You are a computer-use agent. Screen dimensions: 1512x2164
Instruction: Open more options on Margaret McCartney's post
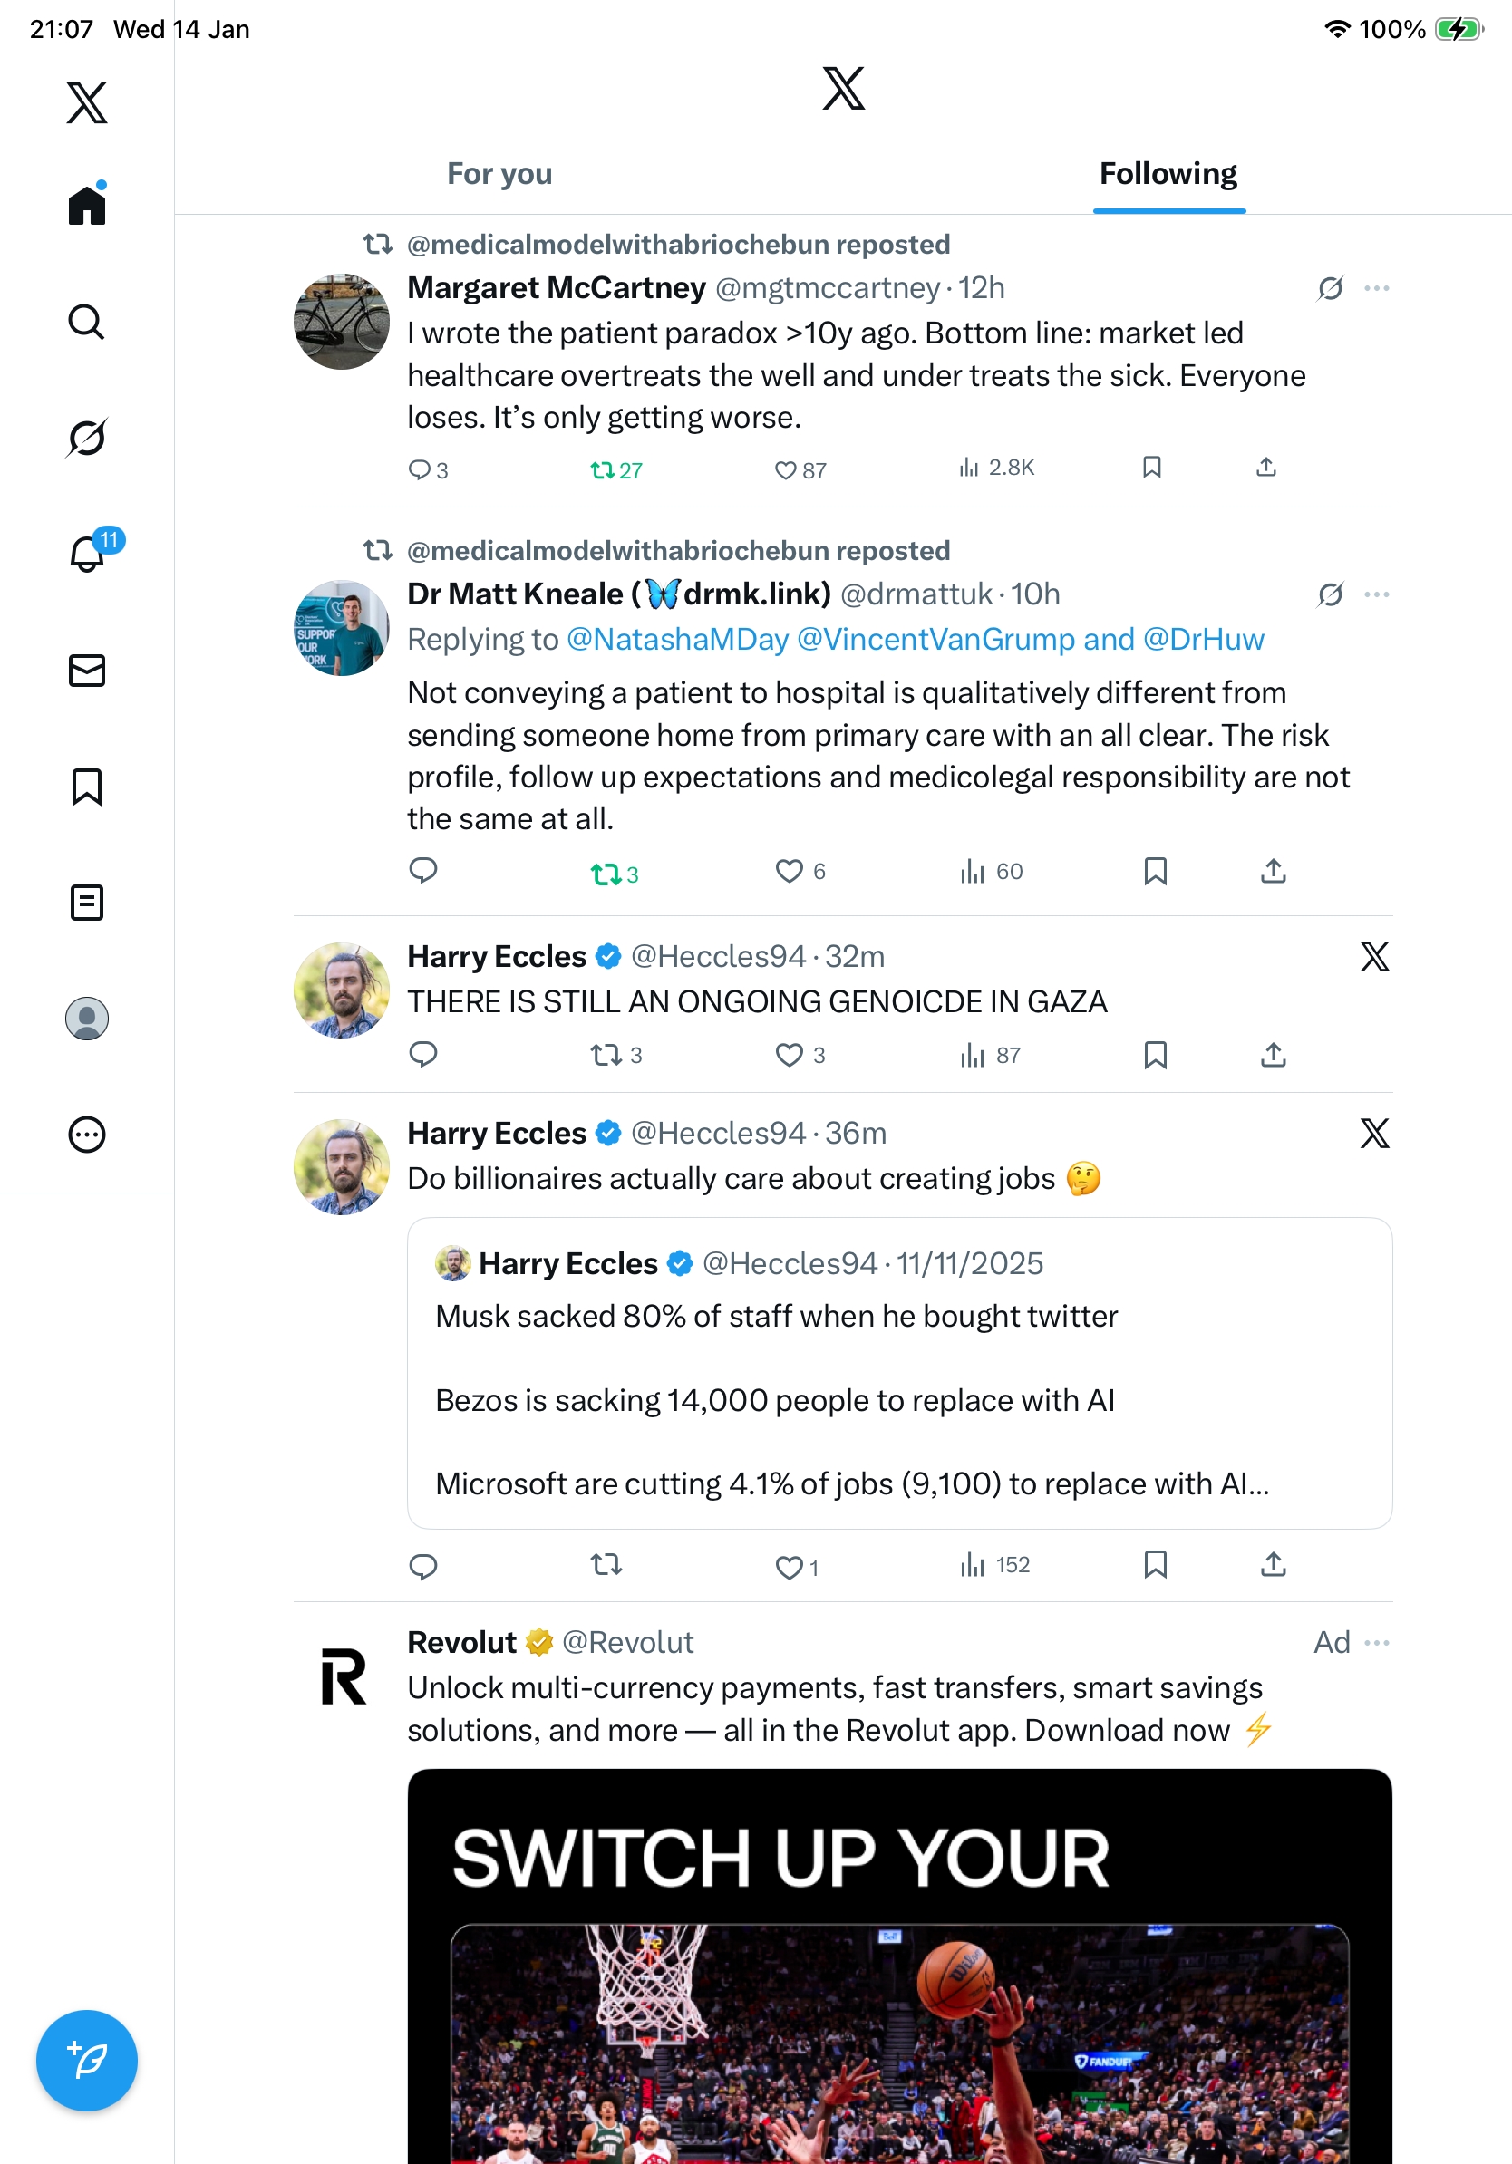pyautogui.click(x=1376, y=287)
